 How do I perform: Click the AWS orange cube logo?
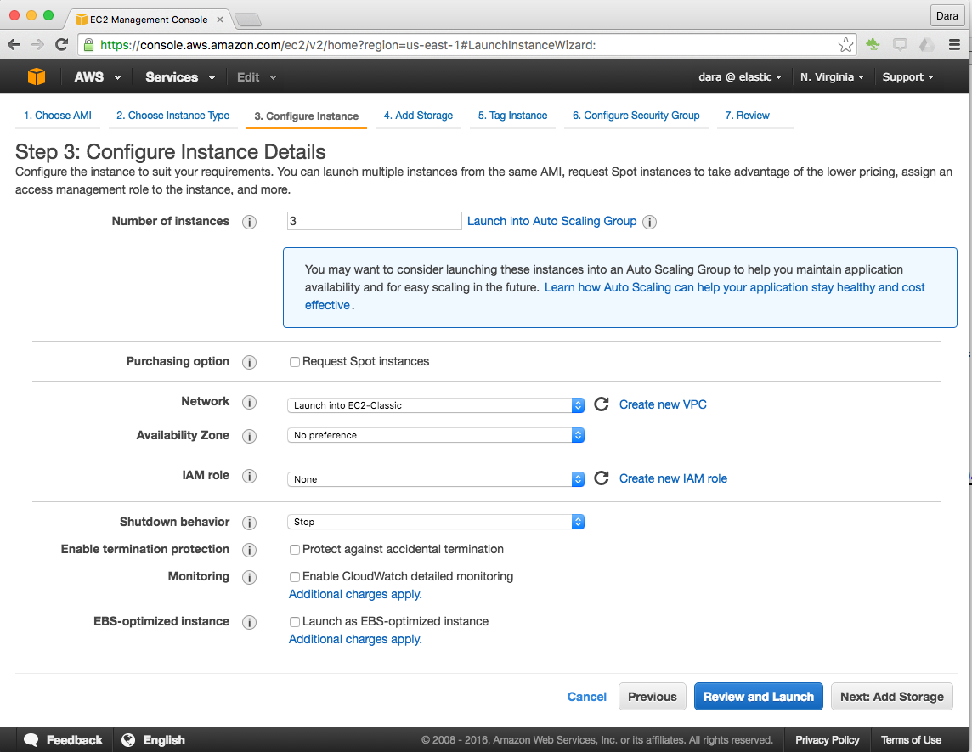coord(37,76)
